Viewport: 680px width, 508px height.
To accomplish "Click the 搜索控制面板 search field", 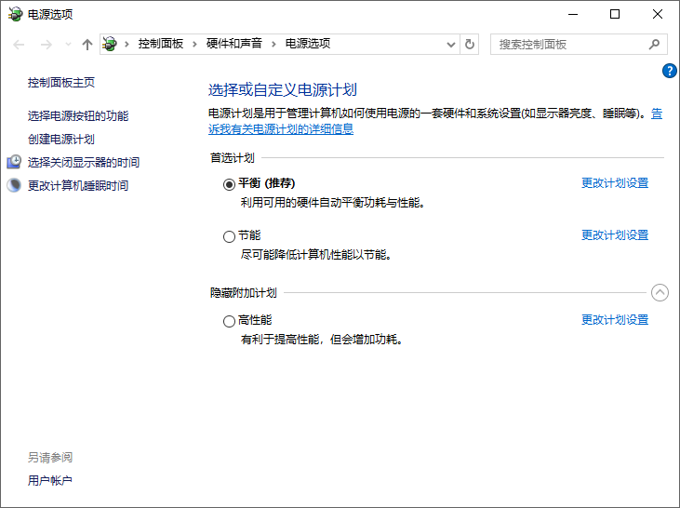I will click(567, 44).
